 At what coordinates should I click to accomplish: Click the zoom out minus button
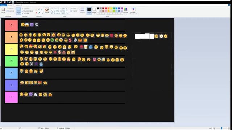point(214,129)
